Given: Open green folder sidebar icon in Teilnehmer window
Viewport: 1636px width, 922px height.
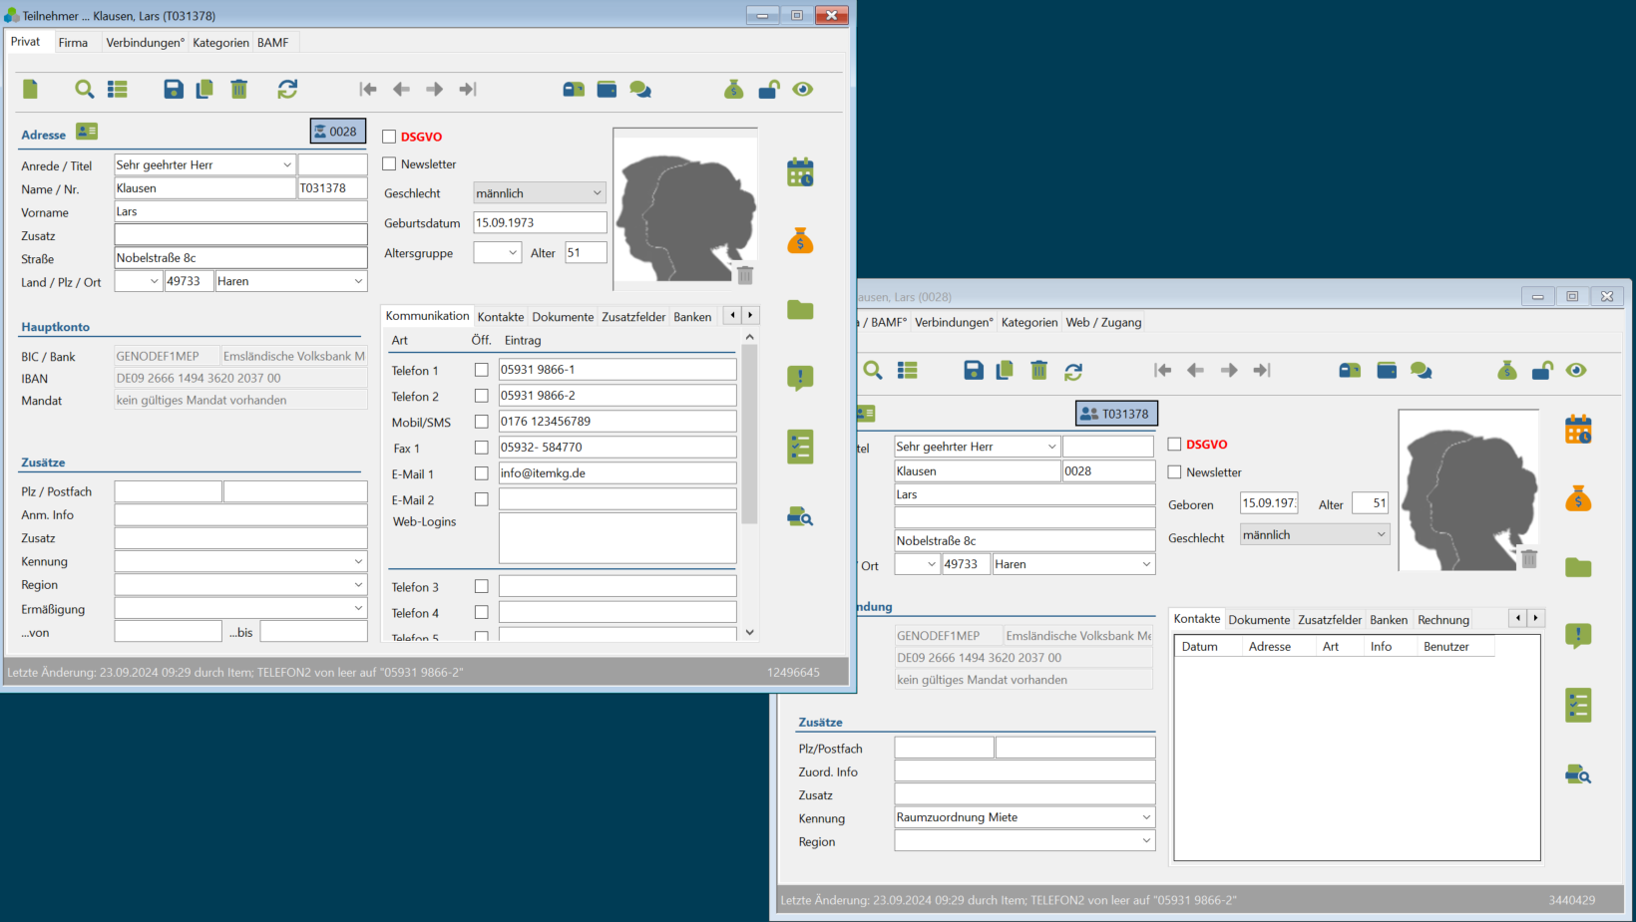Looking at the screenshot, I should [x=800, y=310].
